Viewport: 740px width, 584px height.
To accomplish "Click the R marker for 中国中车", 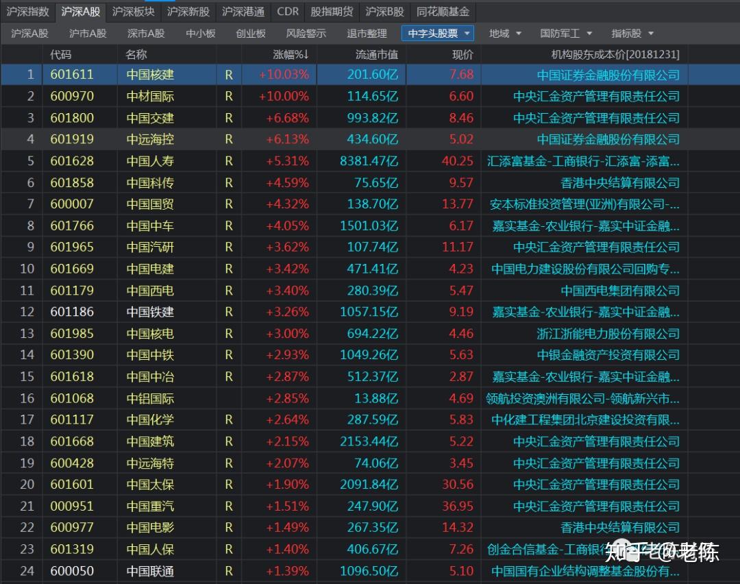I will coord(229,226).
